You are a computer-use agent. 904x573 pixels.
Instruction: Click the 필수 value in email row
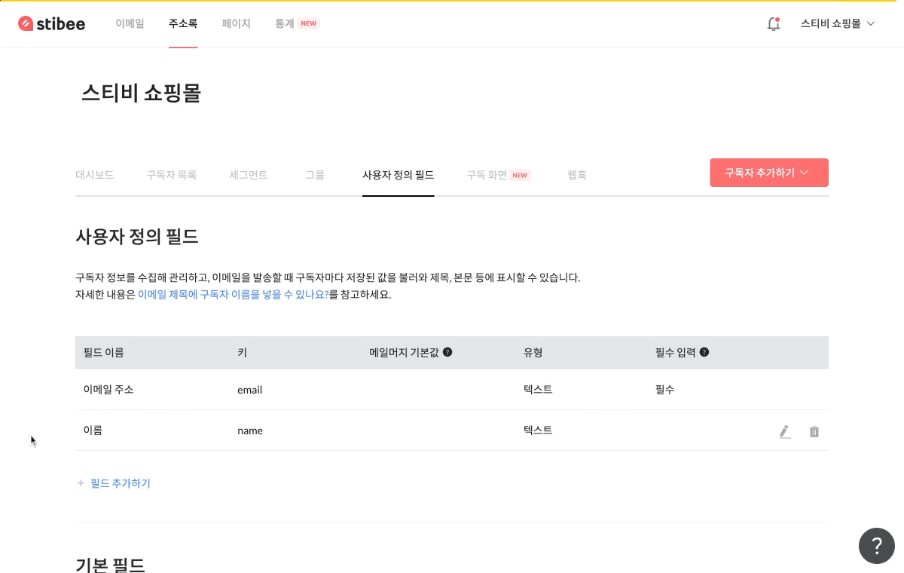pos(664,390)
